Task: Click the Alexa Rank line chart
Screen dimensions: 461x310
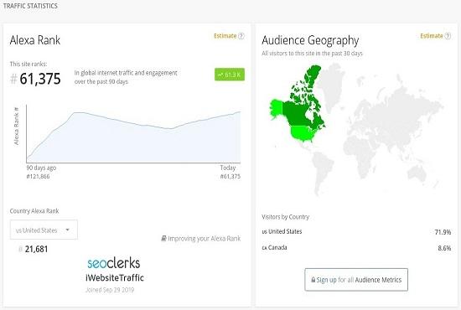Action: coord(133,134)
